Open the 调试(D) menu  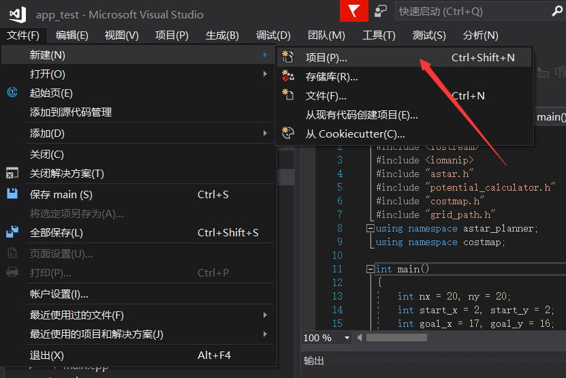coord(273,35)
